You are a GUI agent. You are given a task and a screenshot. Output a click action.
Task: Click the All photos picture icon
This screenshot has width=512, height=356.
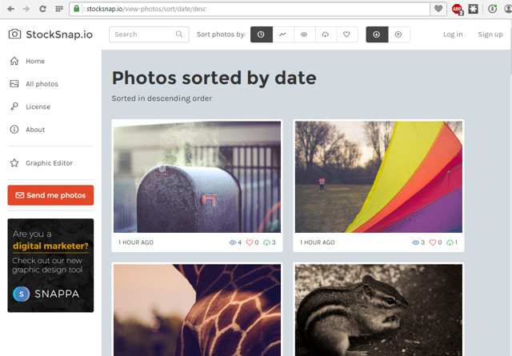coord(14,84)
